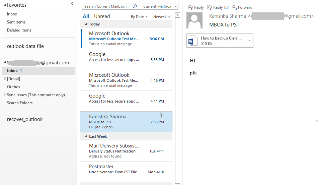This screenshot has height=185, width=318.
Task: Click the sender avatar picture
Action: tap(194, 20)
